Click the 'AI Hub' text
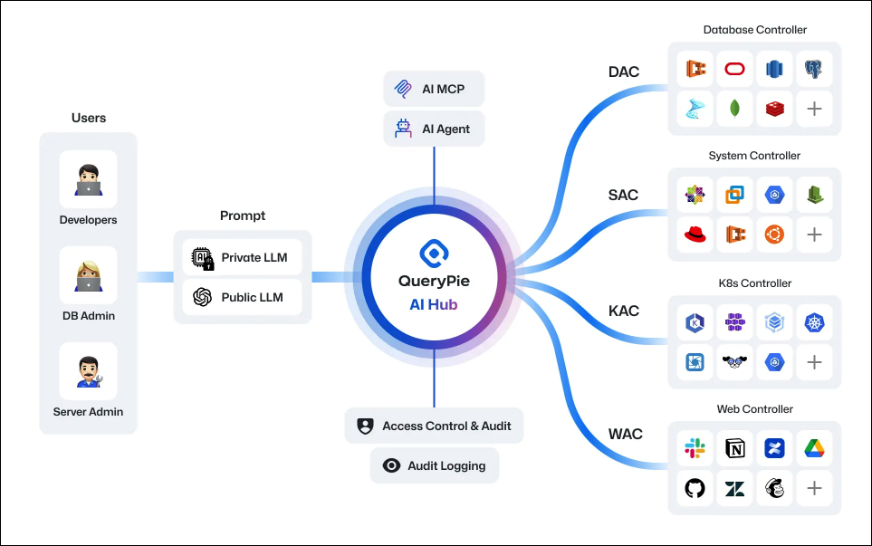The width and height of the screenshot is (872, 546). (x=433, y=305)
